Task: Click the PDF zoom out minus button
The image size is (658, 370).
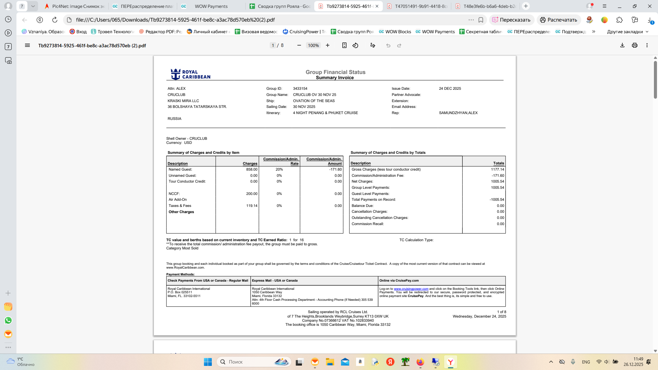Action: [x=299, y=45]
